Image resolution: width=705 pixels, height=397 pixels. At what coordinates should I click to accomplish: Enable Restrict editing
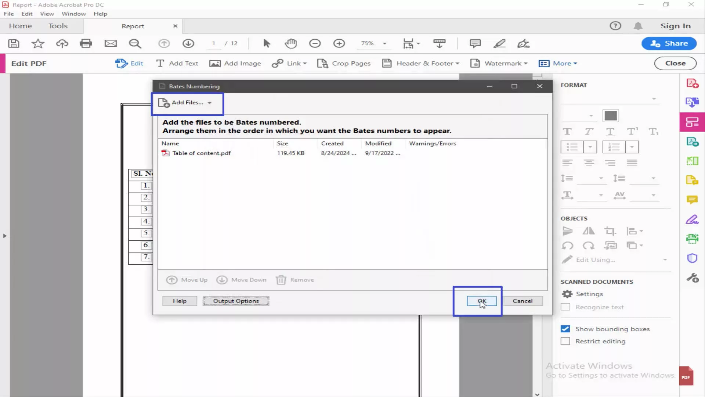565,341
